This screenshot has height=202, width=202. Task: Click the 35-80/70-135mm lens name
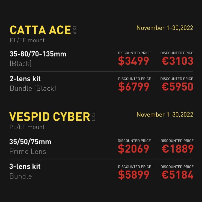pyautogui.click(x=38, y=54)
